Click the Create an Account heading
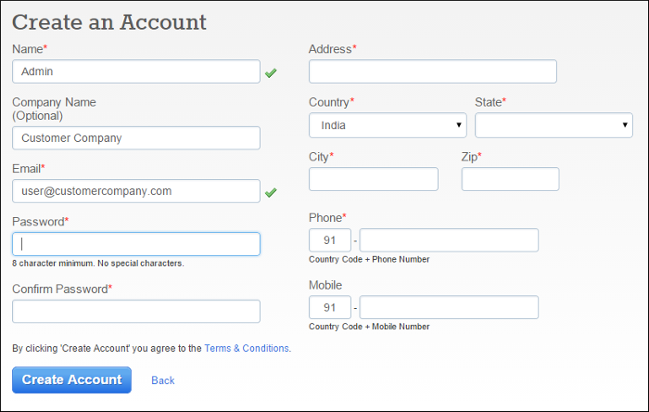 coord(109,21)
